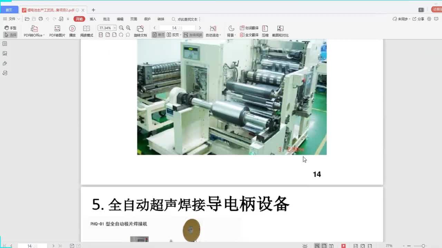Click the status bar page number field
The height and width of the screenshot is (248, 442).
click(x=32, y=246)
